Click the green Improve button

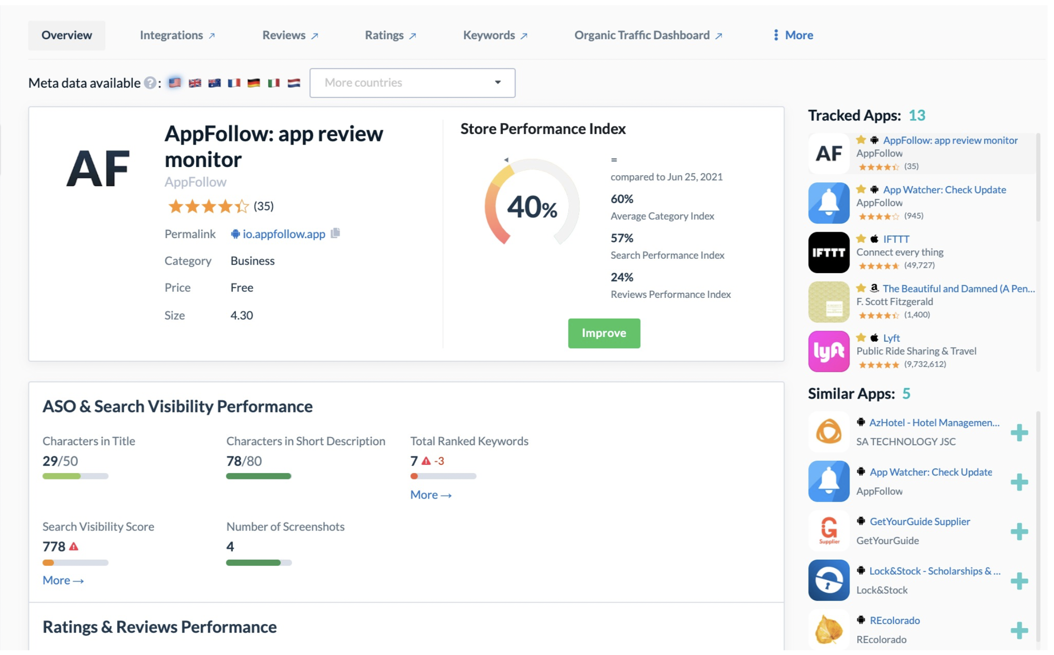click(604, 333)
